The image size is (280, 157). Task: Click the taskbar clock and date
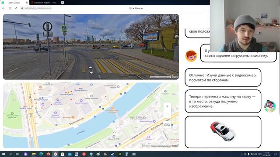coord(267,154)
